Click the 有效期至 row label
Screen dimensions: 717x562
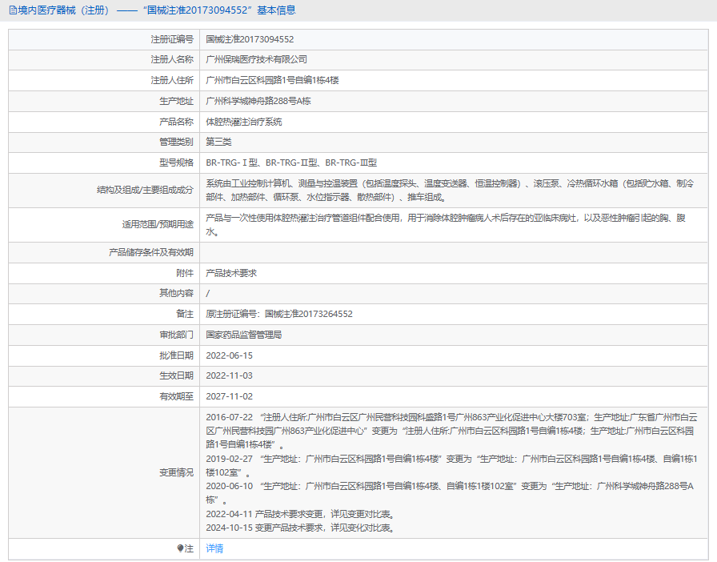pyautogui.click(x=176, y=396)
